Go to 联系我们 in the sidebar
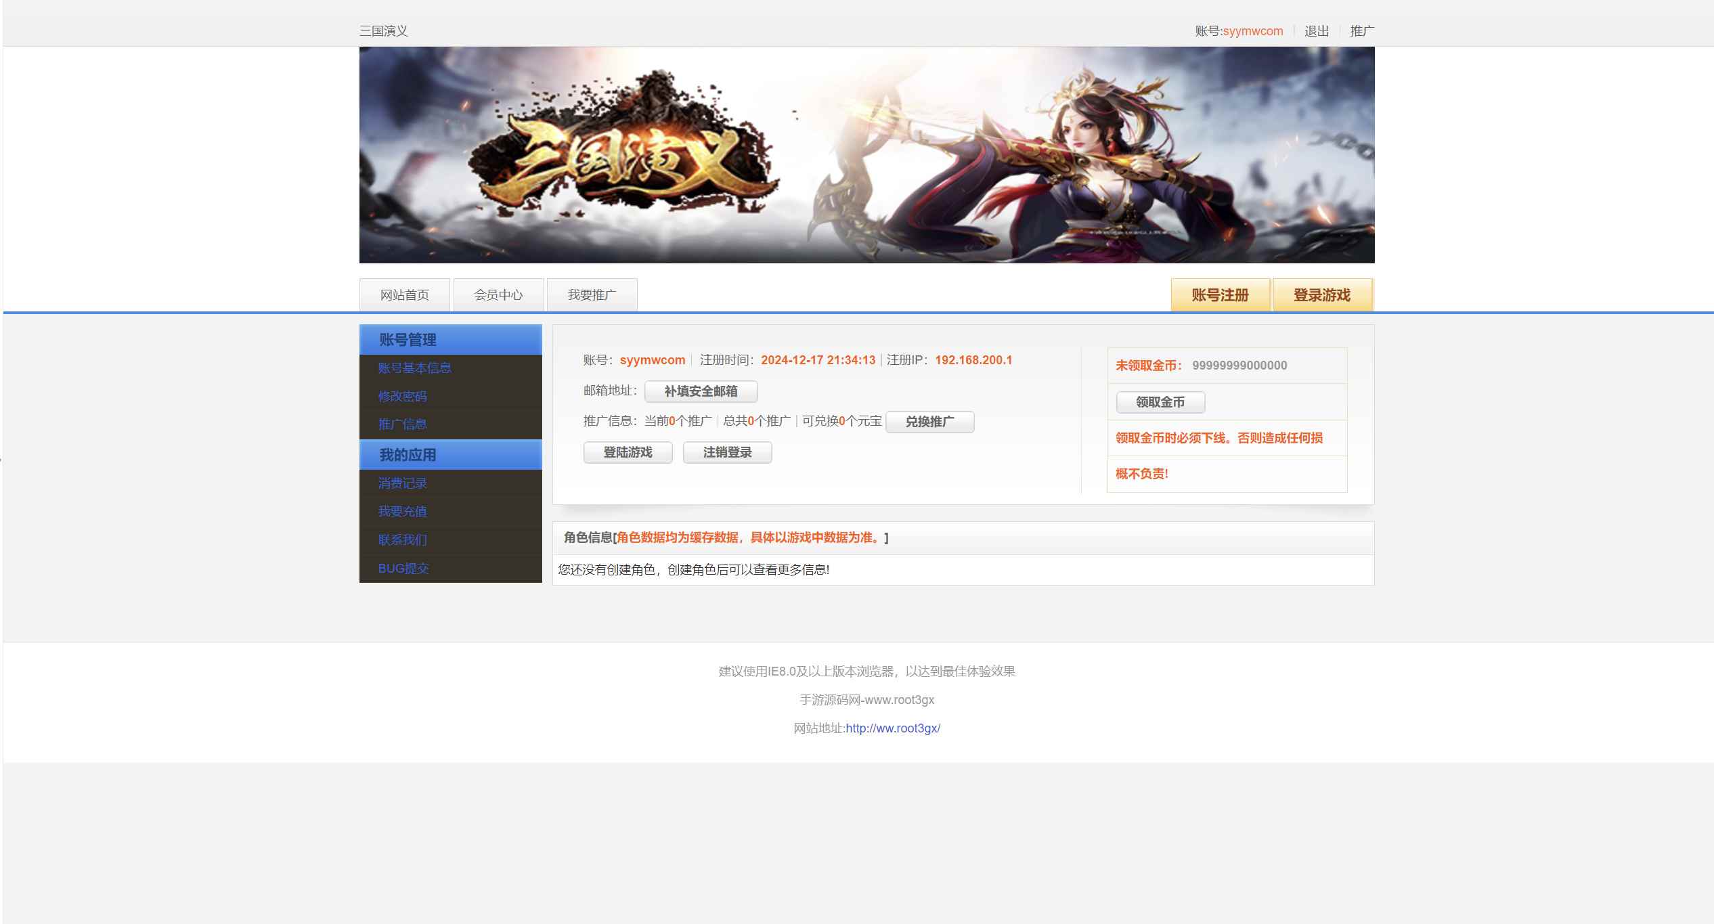Screen dimensions: 1714x924 point(402,540)
